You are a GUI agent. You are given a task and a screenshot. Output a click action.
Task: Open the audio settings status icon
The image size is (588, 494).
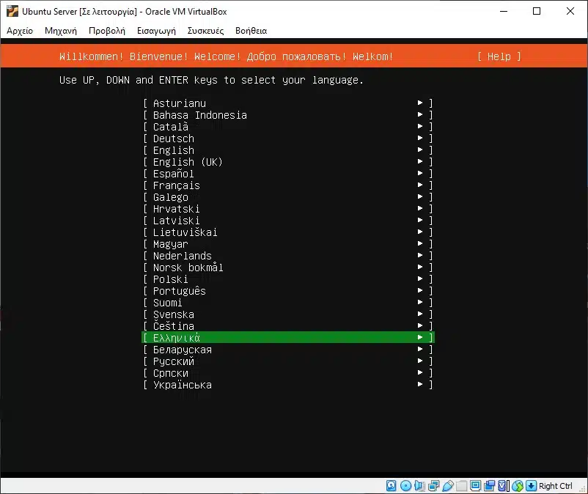pos(419,486)
